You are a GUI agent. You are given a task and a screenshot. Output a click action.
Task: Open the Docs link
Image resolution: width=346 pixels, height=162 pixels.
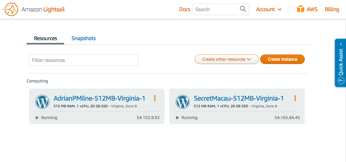pyautogui.click(x=184, y=9)
